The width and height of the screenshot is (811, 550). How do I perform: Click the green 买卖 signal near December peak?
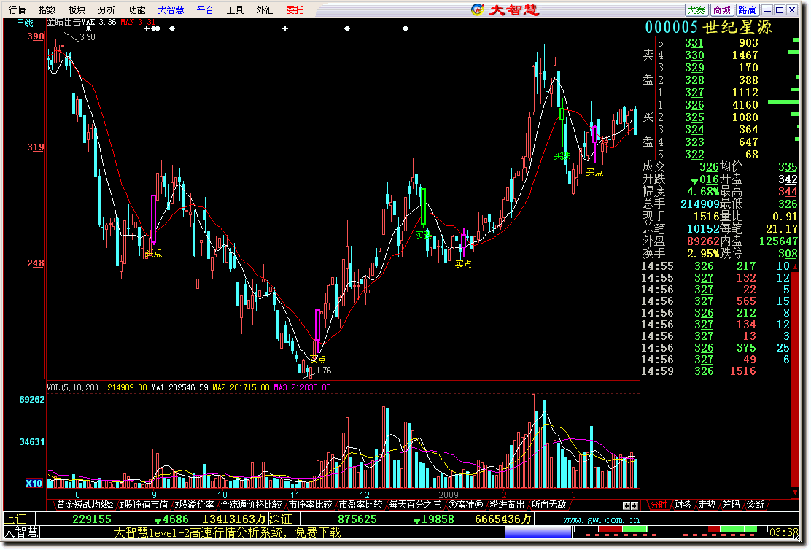(x=423, y=236)
